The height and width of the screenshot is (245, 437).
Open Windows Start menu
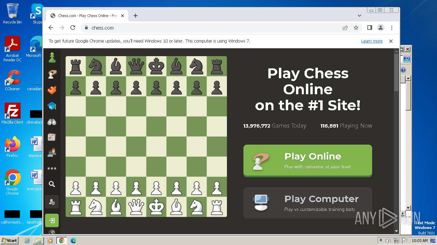pyautogui.click(x=9, y=240)
